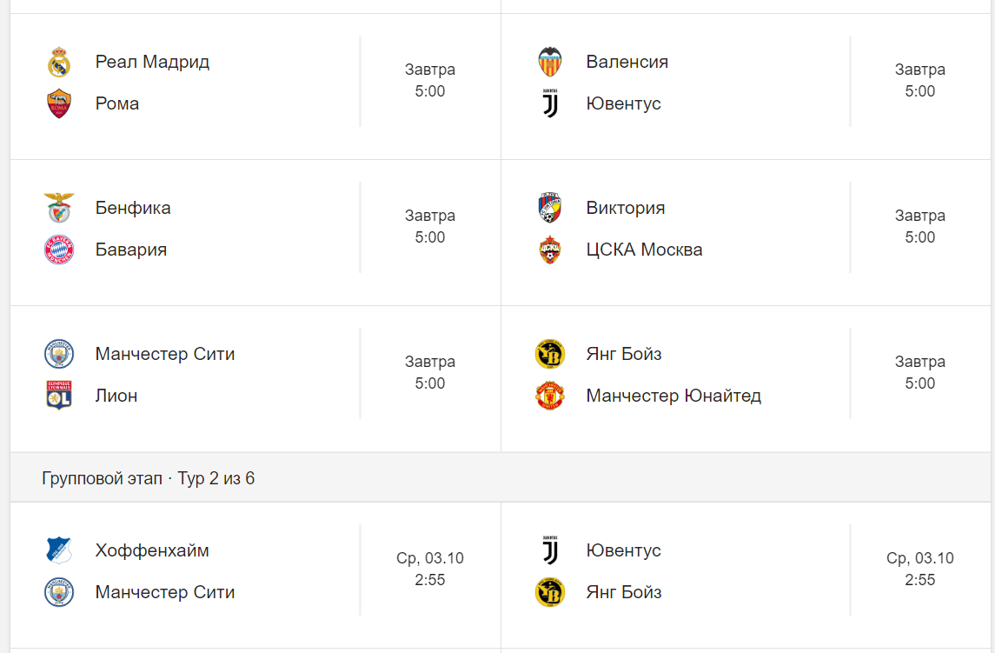Open the Бенфика vs Бавария match time
Screen dimensions: 995x653
pos(430,226)
